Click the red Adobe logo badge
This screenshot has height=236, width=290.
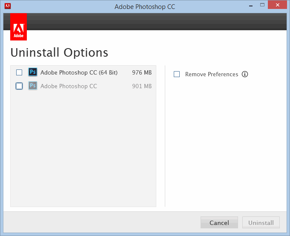pyautogui.click(x=18, y=27)
